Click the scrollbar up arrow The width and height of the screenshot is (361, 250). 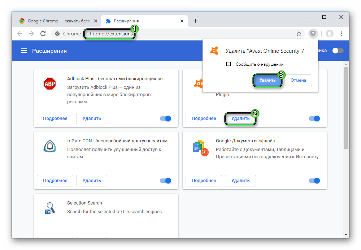346,64
